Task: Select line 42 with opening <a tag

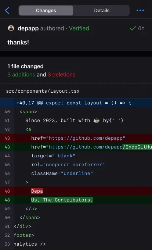Action: [x=76, y=129]
